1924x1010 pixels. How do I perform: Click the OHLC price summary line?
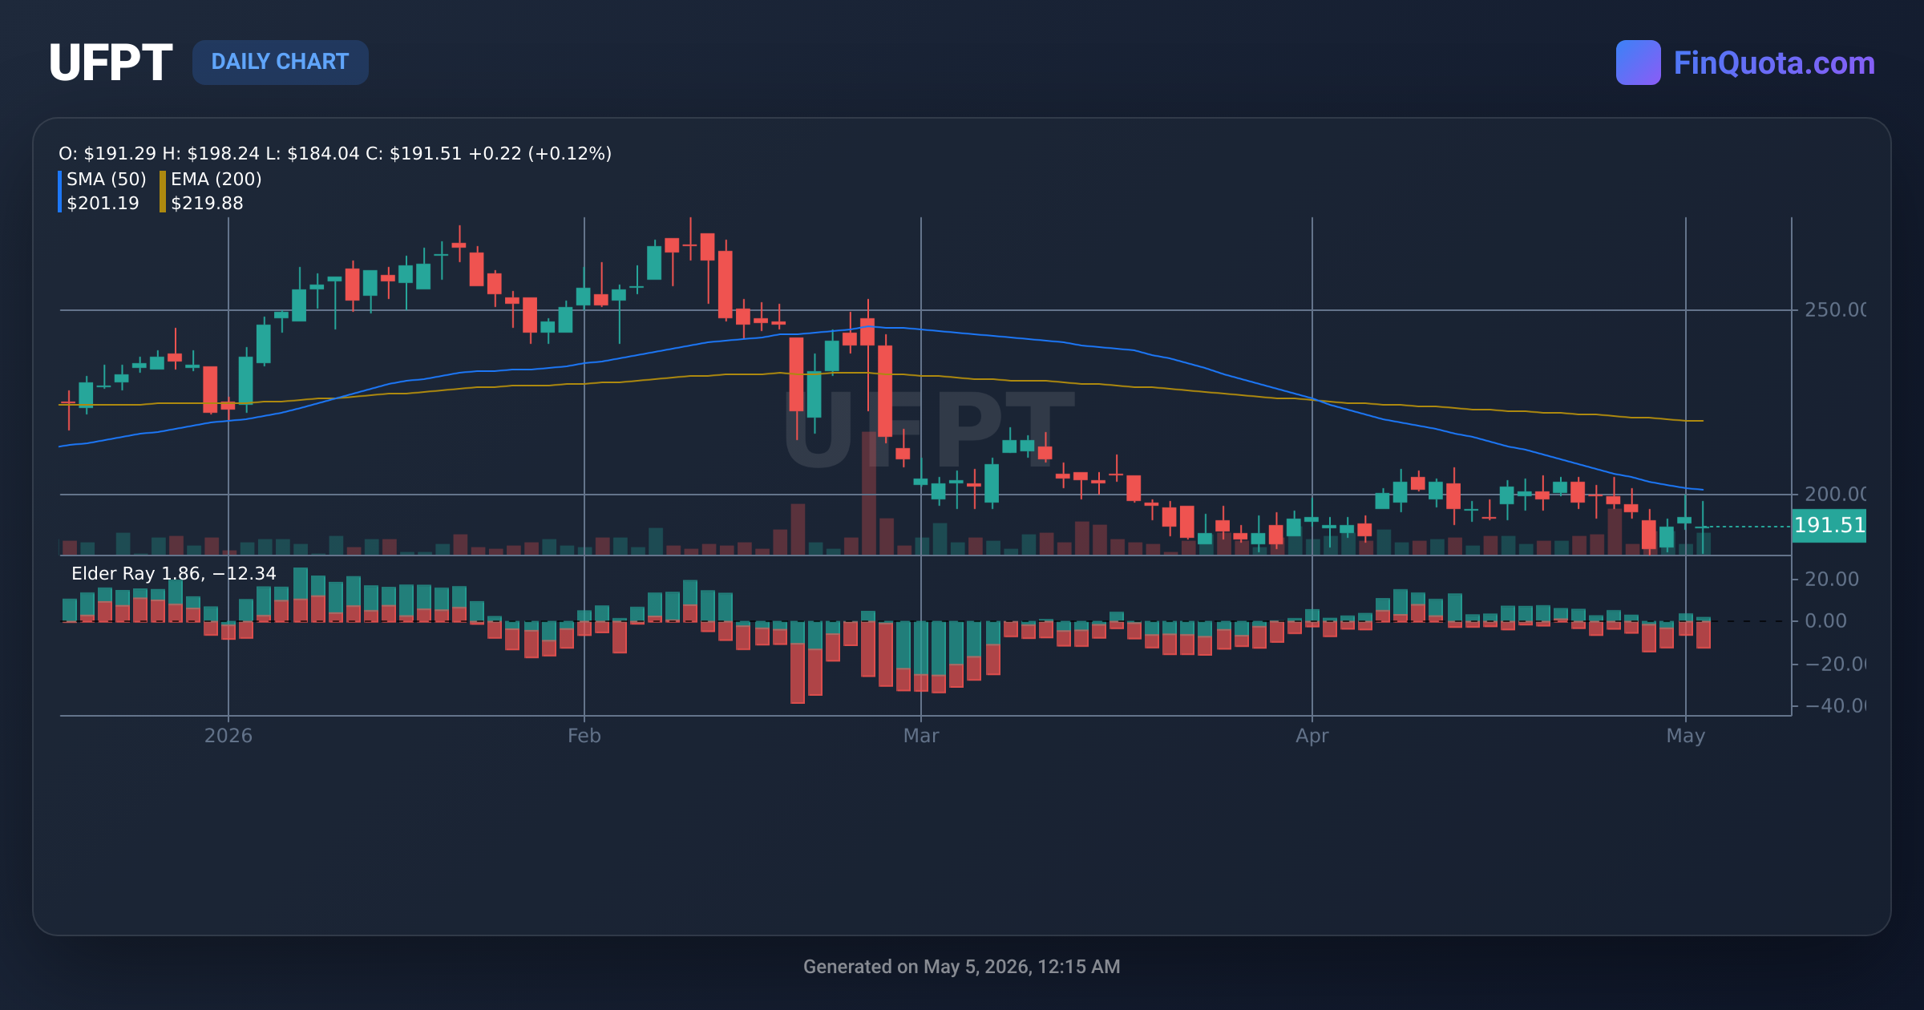[335, 153]
